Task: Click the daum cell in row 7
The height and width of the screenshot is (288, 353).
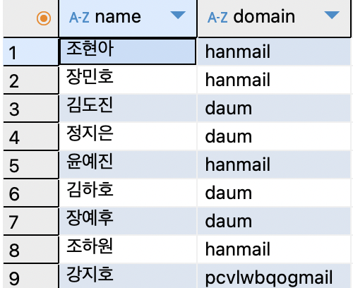Action: point(274,221)
